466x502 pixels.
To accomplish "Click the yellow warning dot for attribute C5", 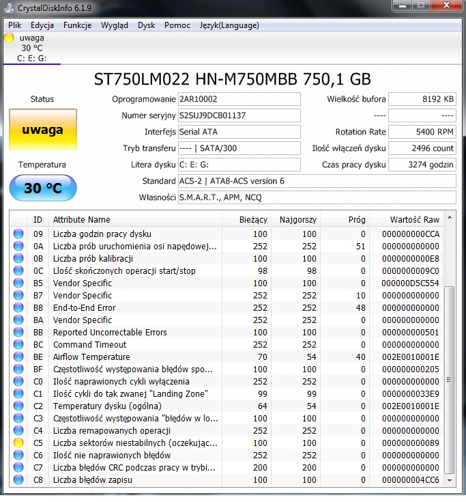I will [18, 443].
